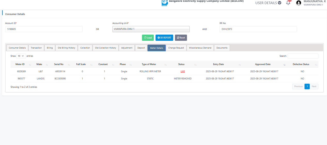Screen dimensions: 327x145
Task: Sort by Status column arrows
Action: (x=196, y=65)
